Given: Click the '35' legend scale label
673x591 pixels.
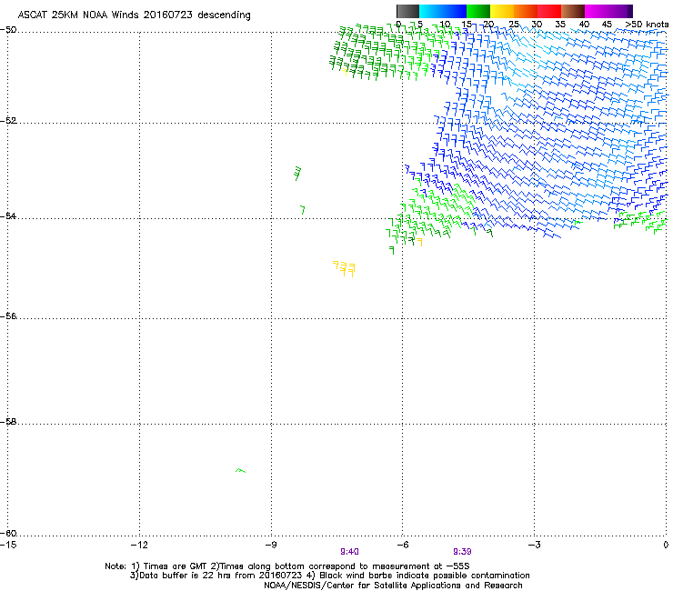Looking at the screenshot, I should pyautogui.click(x=560, y=25).
